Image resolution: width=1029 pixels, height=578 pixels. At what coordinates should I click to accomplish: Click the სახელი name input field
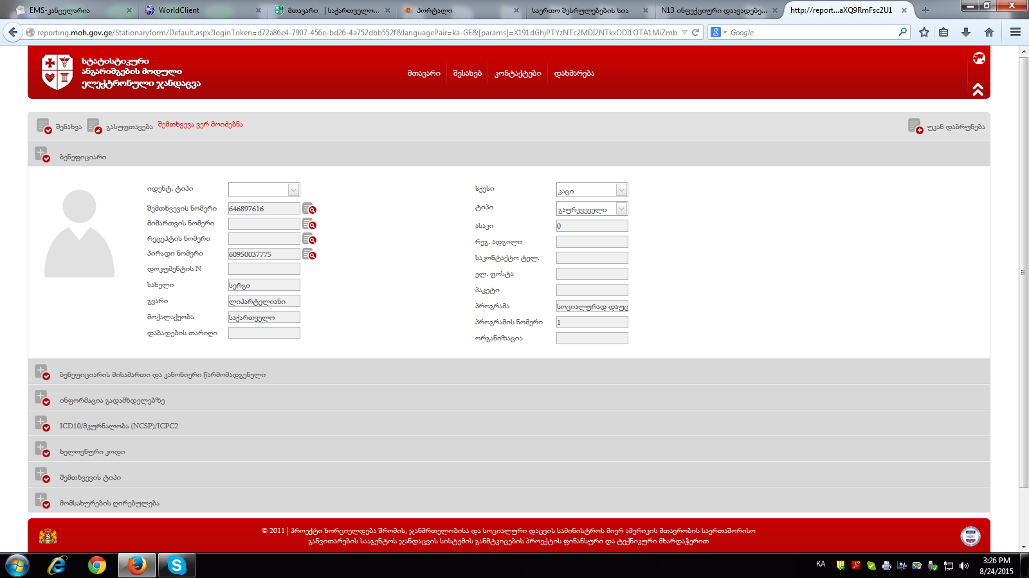point(264,285)
